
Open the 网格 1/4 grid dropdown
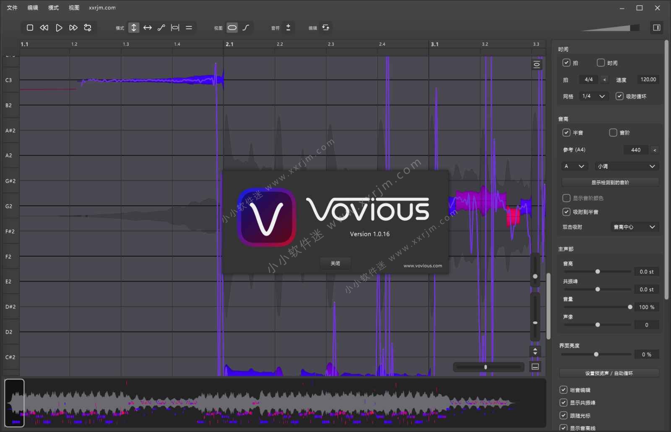coord(593,96)
